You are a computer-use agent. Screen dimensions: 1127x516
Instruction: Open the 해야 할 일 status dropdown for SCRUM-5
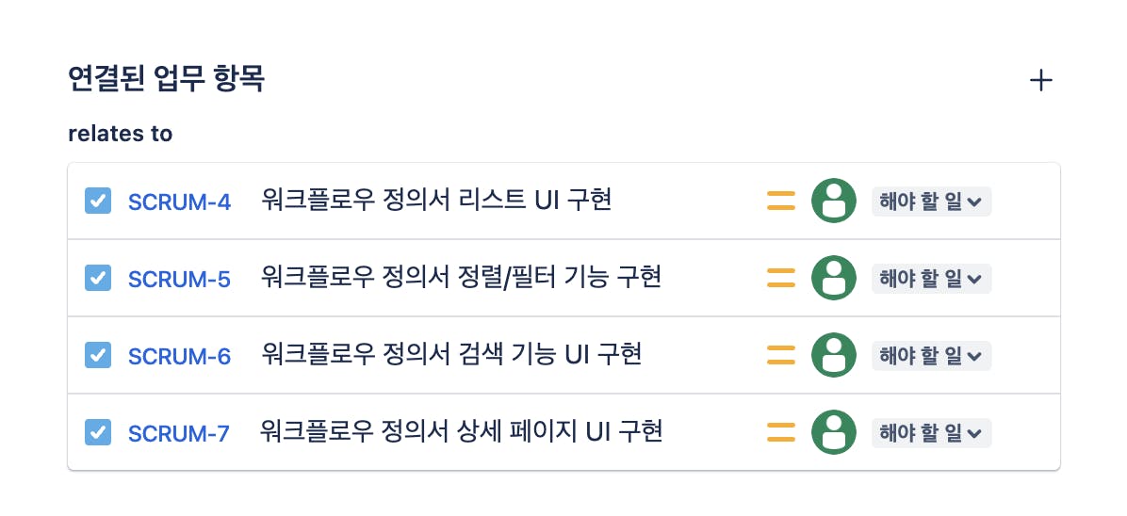pyautogui.click(x=930, y=278)
